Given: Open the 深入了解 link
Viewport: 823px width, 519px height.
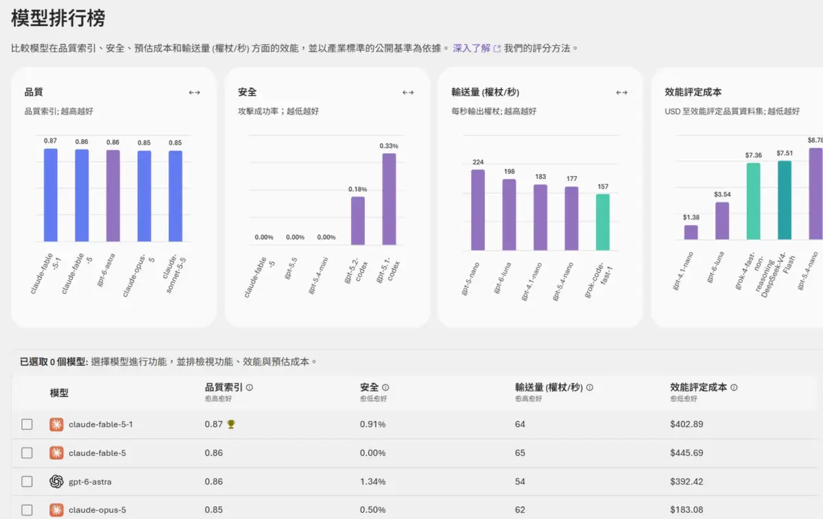Looking at the screenshot, I should 477,48.
